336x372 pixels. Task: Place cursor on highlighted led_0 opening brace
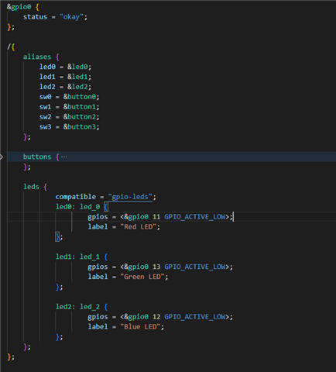coord(106,207)
